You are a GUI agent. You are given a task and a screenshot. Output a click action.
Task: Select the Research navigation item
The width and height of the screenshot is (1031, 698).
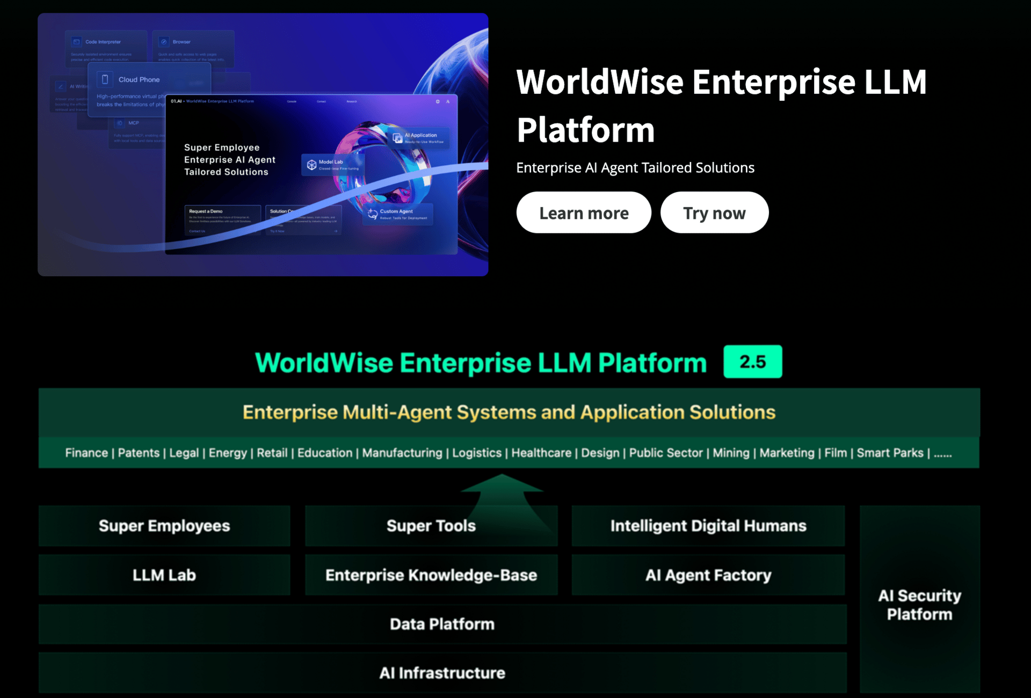coord(352,101)
